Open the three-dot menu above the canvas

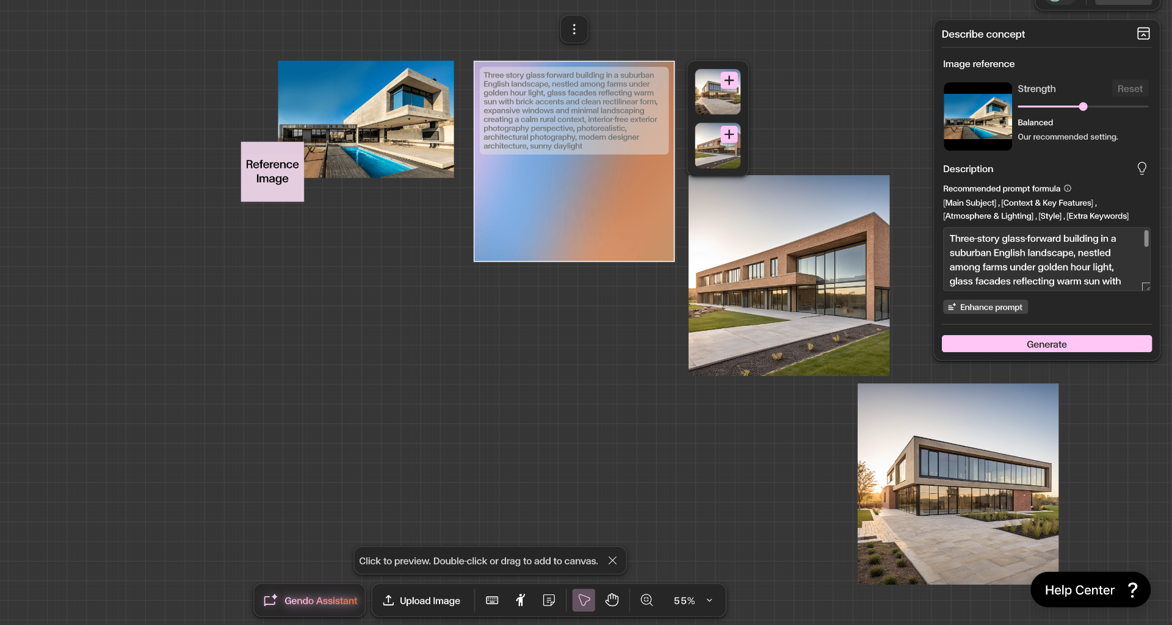(574, 29)
